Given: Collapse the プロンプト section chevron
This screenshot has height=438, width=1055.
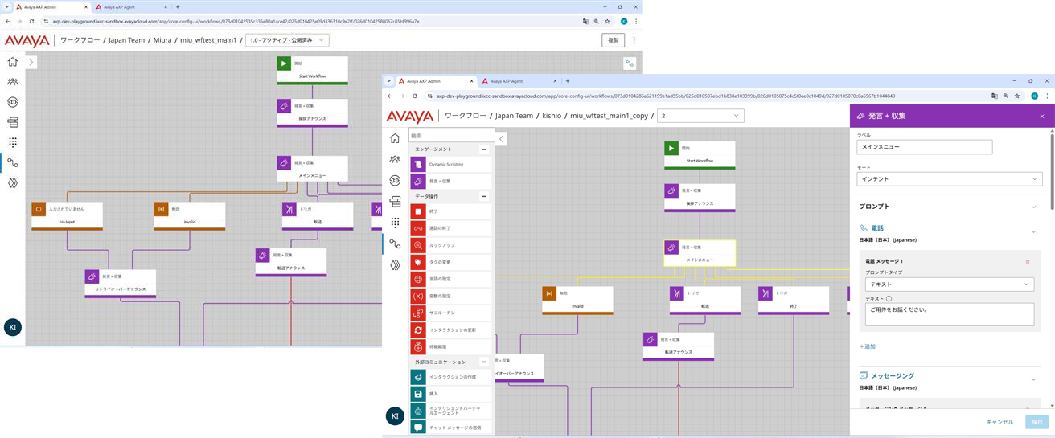Looking at the screenshot, I should click(x=1034, y=207).
